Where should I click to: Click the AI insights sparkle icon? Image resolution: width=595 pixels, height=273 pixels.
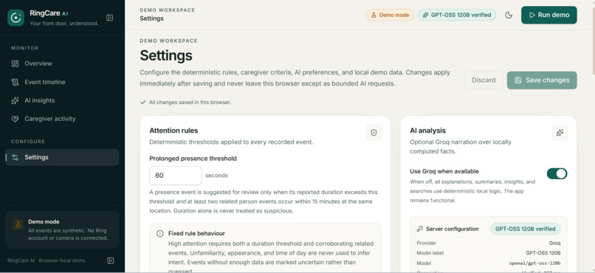(x=16, y=100)
